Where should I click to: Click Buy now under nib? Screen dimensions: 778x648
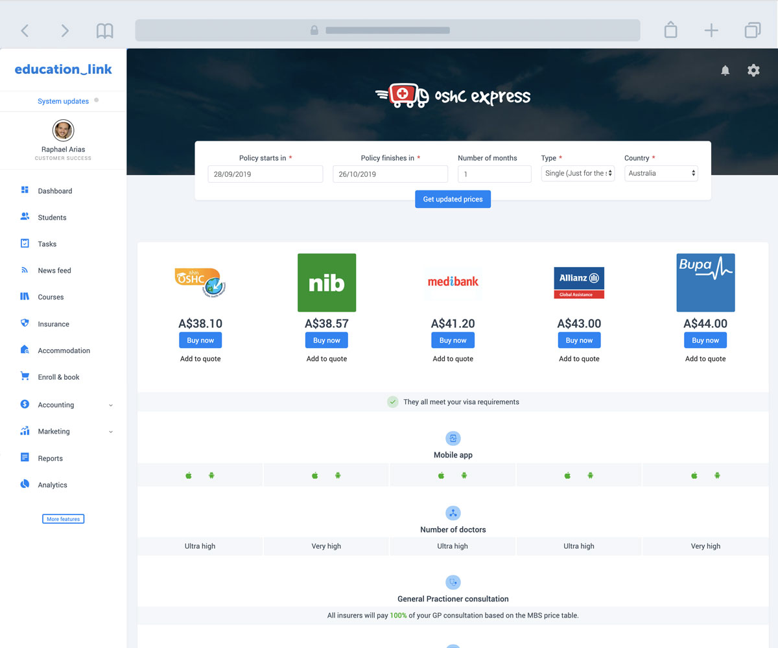coord(326,340)
